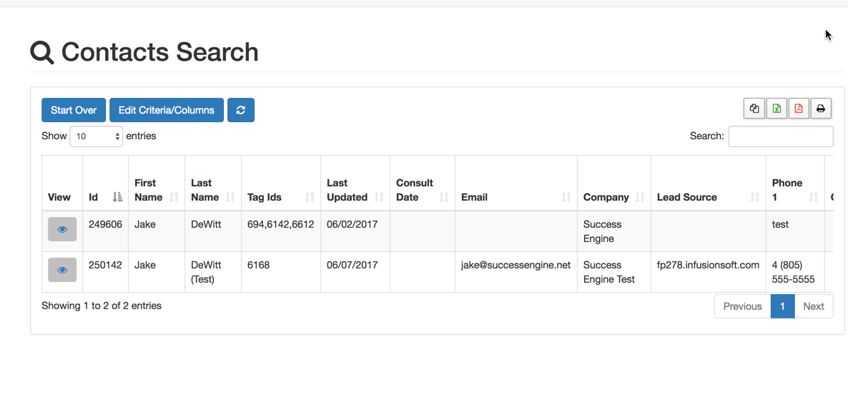
Task: View contact 249606 via eye icon
Action: coord(62,229)
